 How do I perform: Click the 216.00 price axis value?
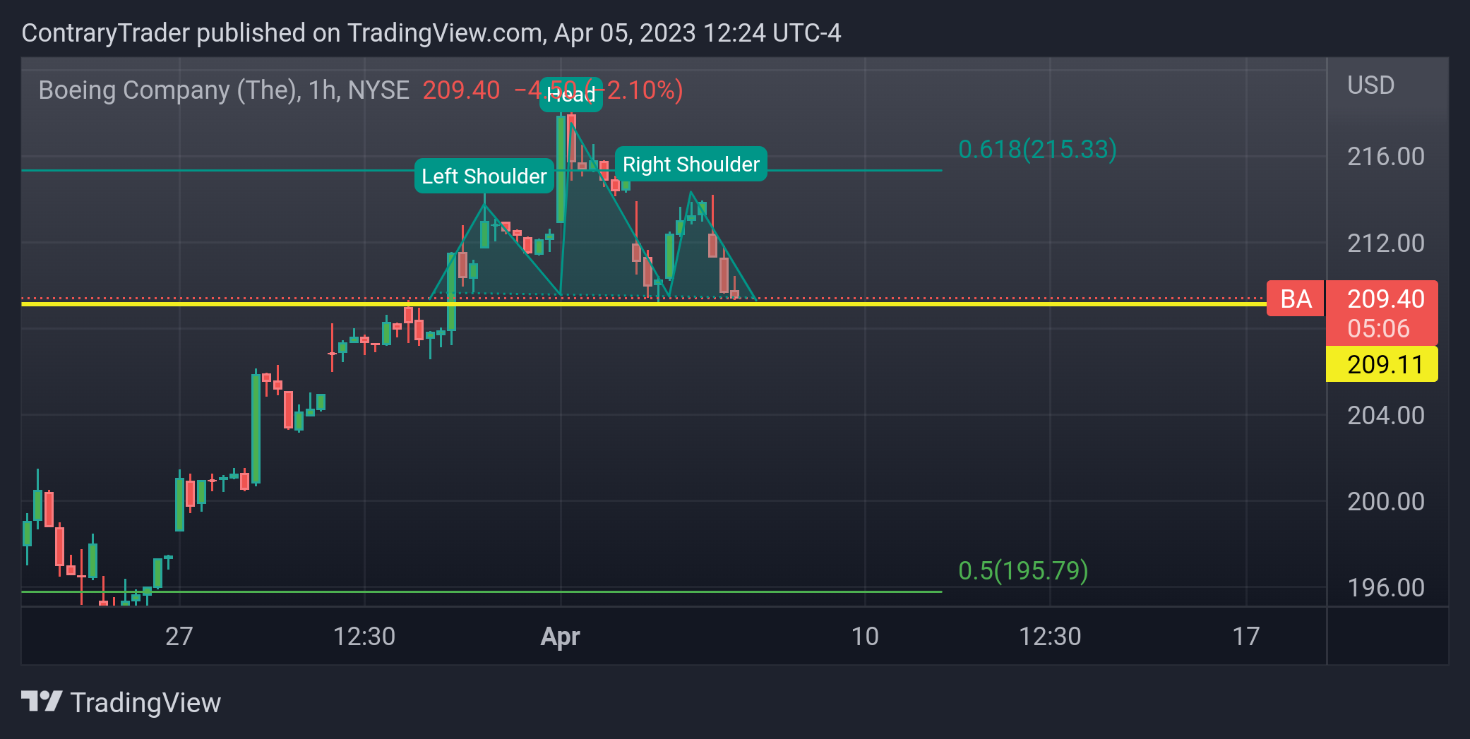tap(1386, 157)
